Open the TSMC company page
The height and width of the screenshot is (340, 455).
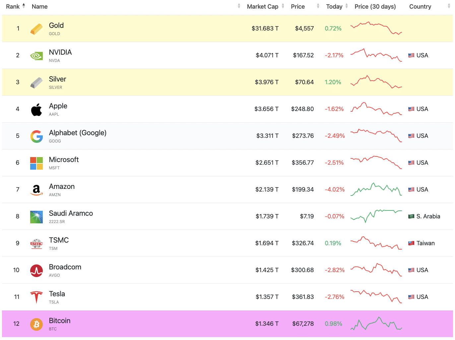coord(59,240)
